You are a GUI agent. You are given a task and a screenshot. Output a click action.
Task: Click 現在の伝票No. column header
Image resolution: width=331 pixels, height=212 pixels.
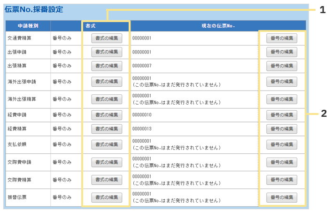coord(218,26)
